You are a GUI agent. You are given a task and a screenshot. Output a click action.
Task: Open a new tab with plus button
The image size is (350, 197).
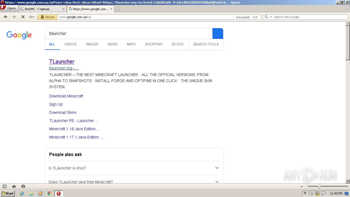(x=118, y=9)
